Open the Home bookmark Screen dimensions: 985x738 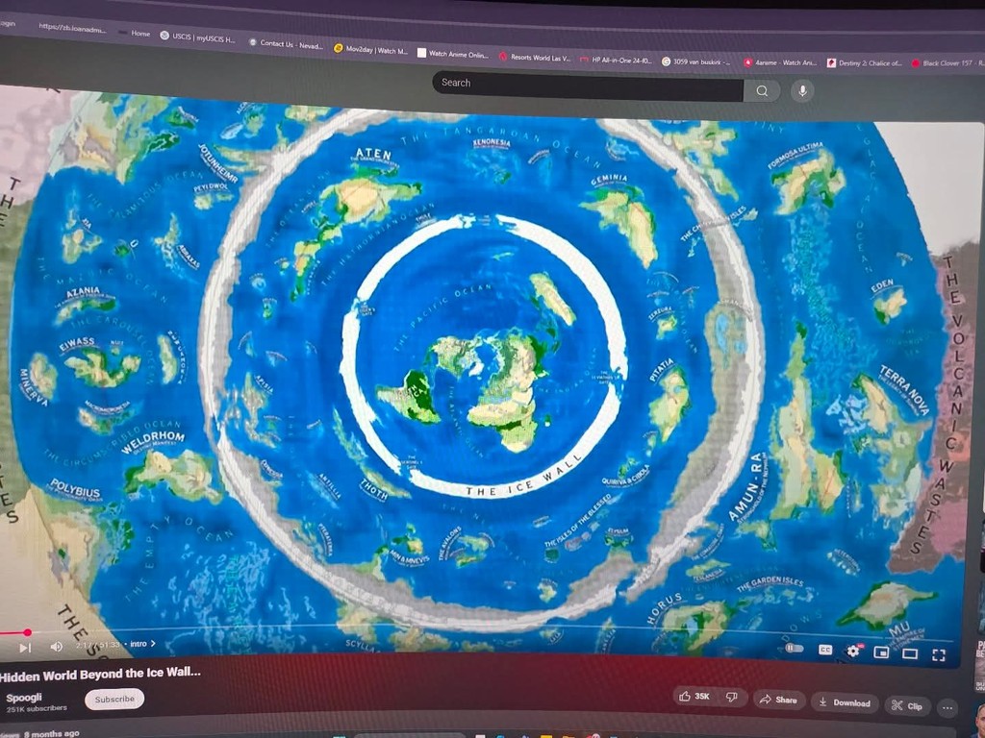[135, 33]
